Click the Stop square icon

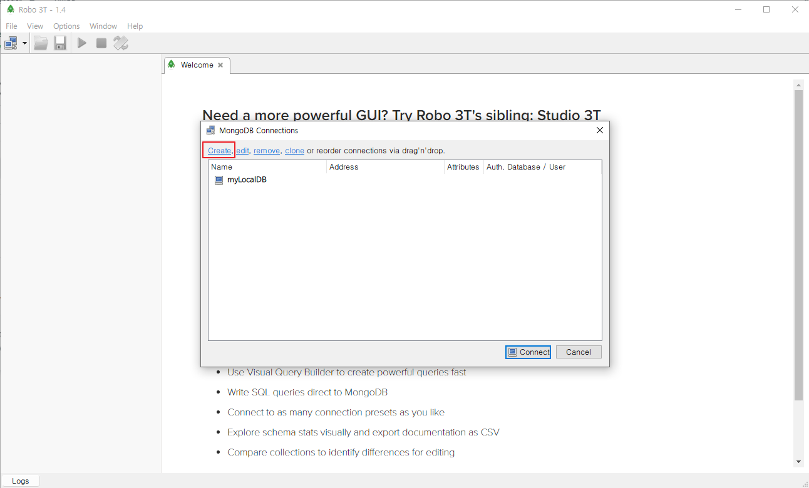pos(101,43)
